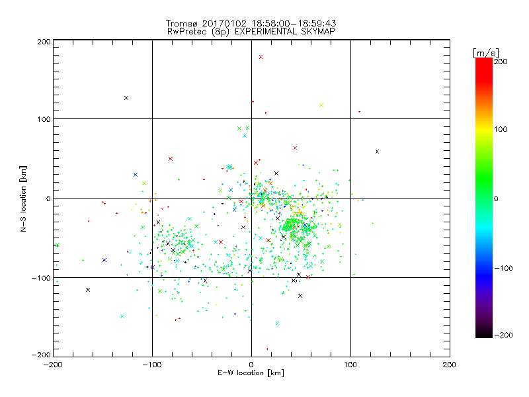Viewport: 529px width, 397px height.
Task: Click the red X marker near top center
Action: 261,57
